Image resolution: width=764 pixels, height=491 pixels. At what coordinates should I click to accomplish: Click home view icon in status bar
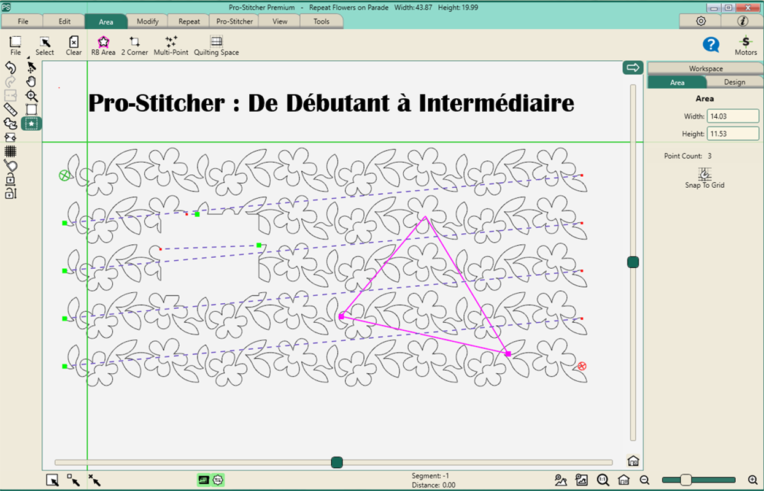click(623, 480)
